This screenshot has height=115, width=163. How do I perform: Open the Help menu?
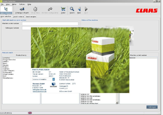29,4
